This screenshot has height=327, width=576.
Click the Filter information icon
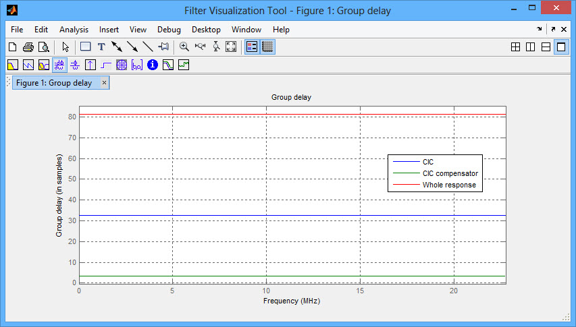[153, 65]
